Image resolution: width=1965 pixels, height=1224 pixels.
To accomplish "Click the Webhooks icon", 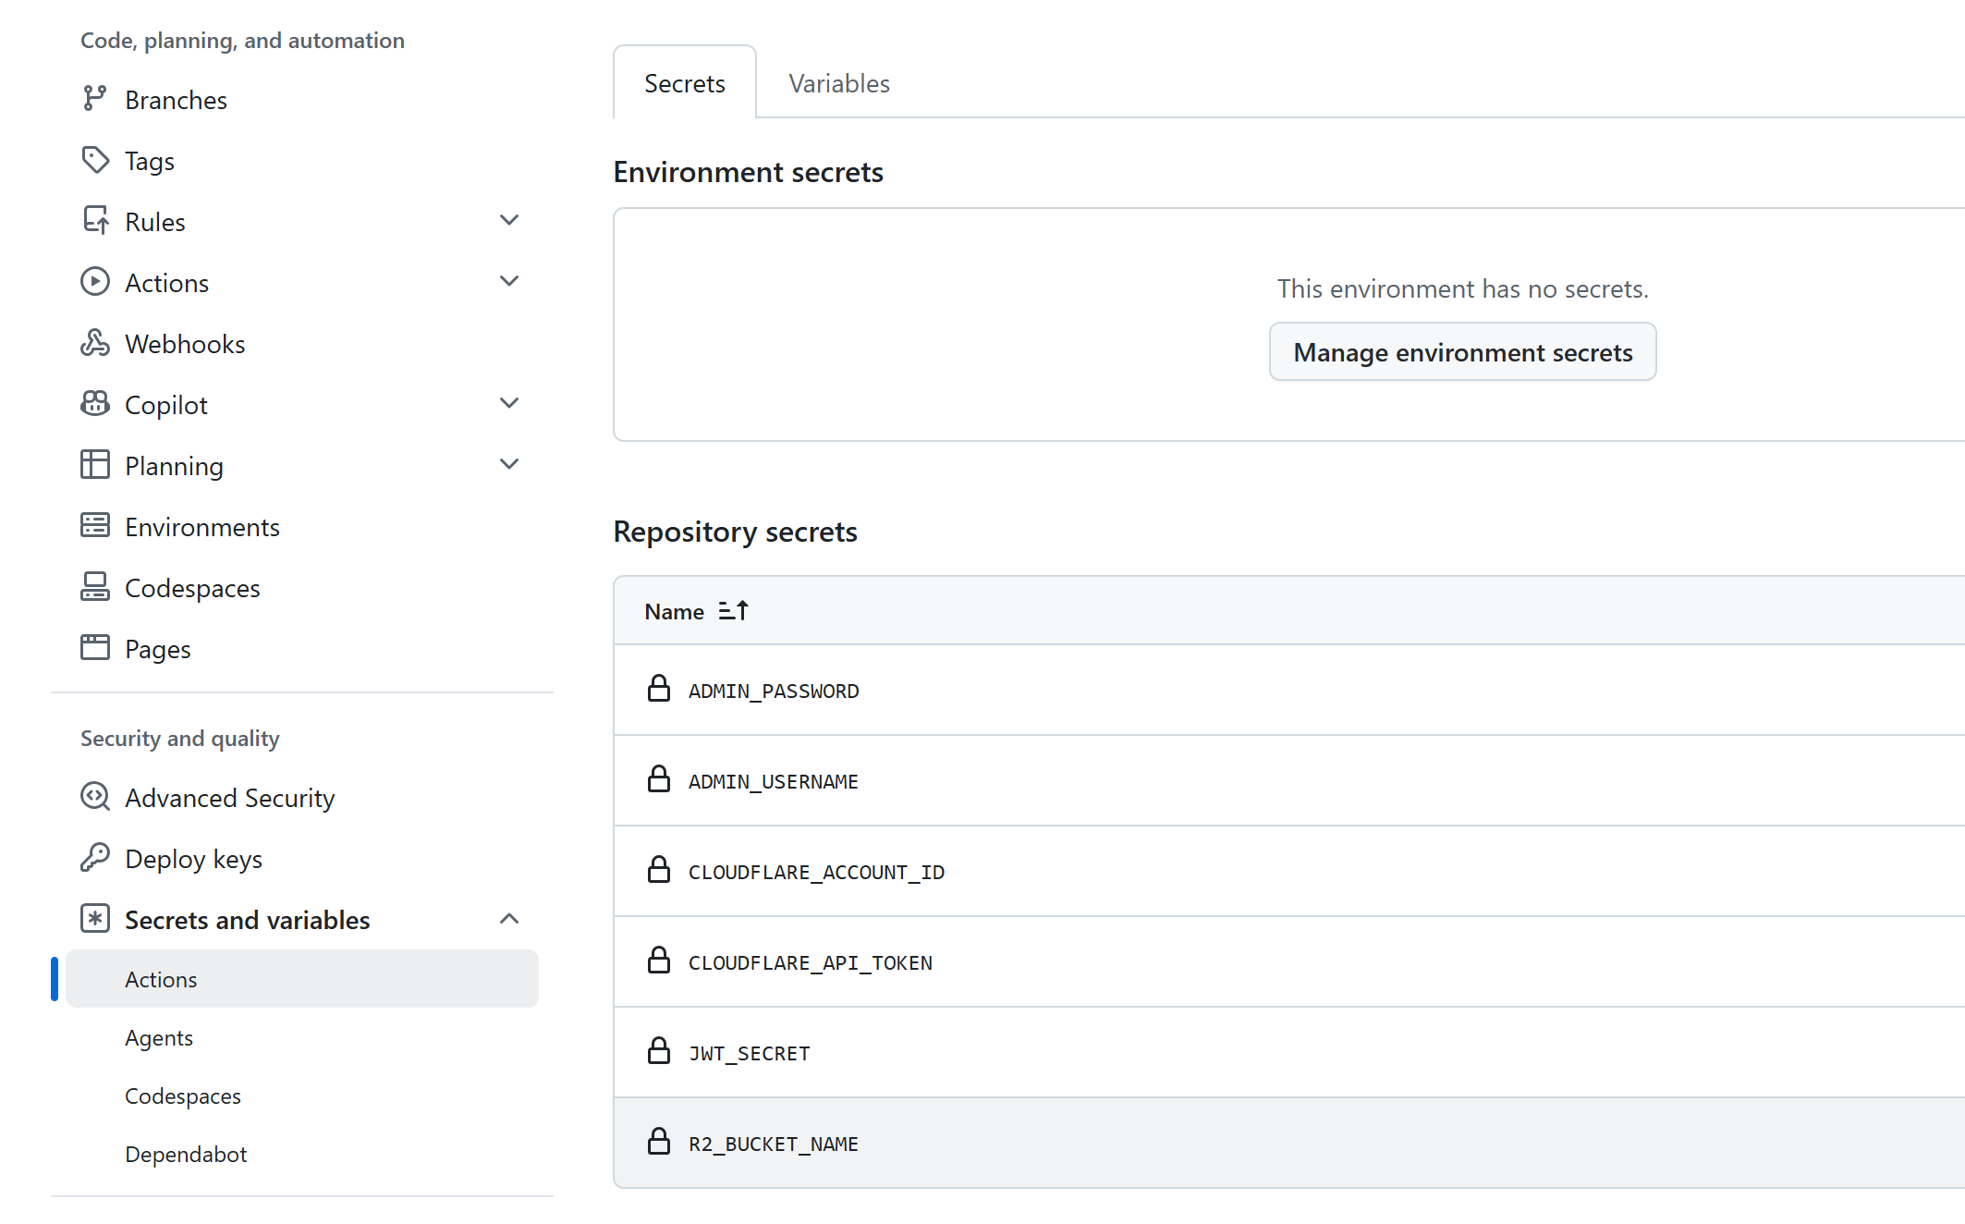I will point(94,343).
